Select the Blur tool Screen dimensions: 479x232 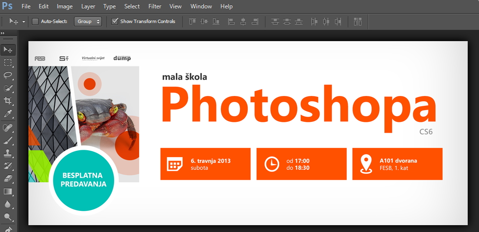8,204
